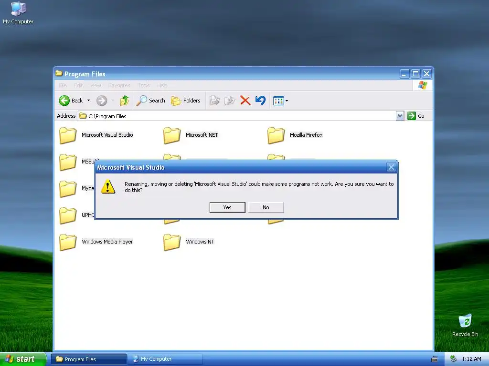Click the Move To toolbar icon
Screen dimensions: 489x366
click(214, 101)
